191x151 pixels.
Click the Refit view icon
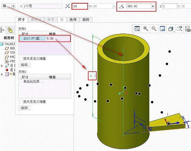pos(137,29)
